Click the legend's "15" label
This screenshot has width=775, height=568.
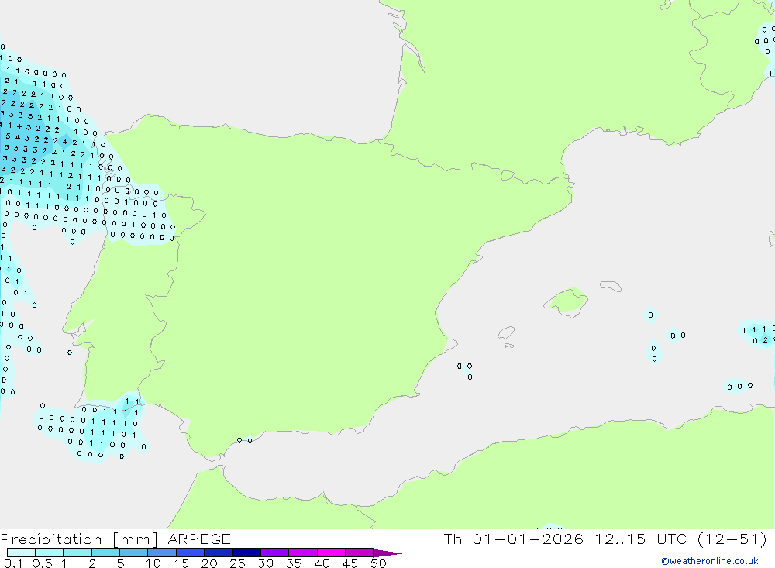point(181,563)
